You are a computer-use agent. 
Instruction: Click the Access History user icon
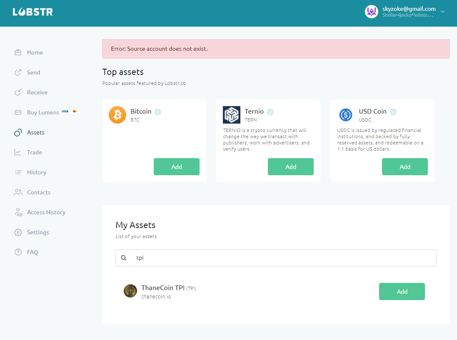(18, 212)
